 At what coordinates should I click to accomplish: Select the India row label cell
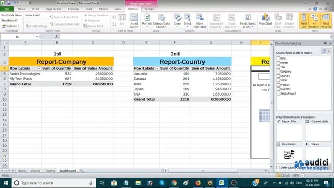tap(146, 84)
